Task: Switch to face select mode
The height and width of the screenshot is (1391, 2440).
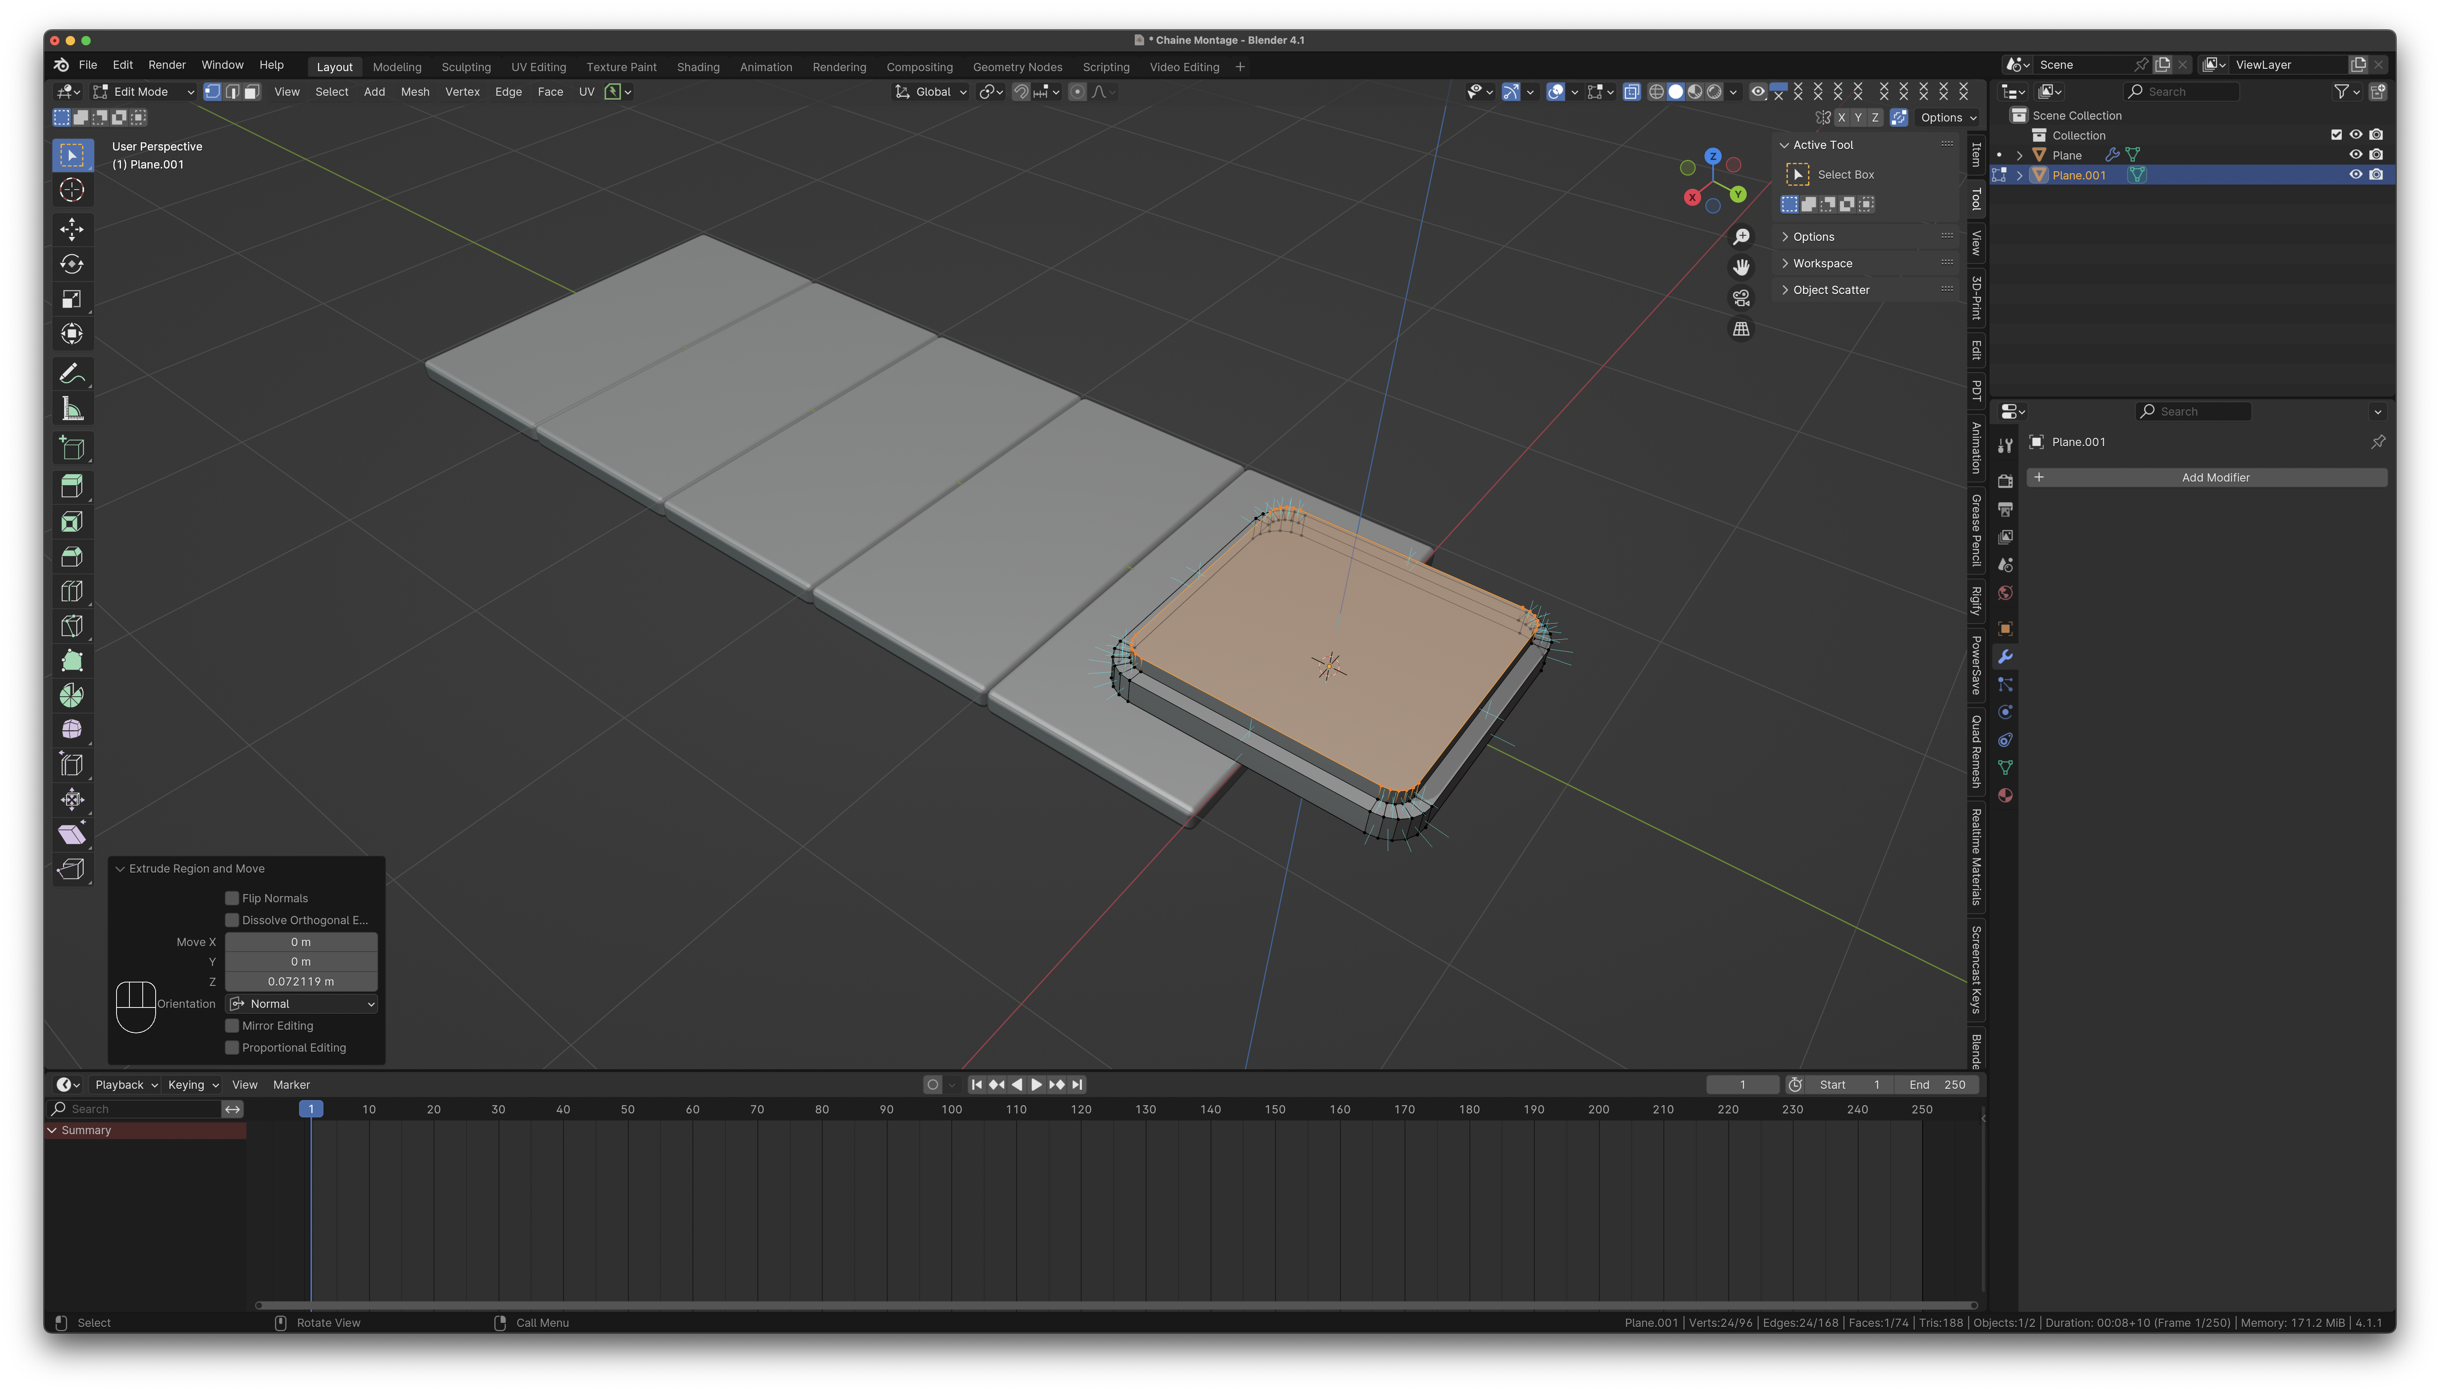Action: (252, 92)
